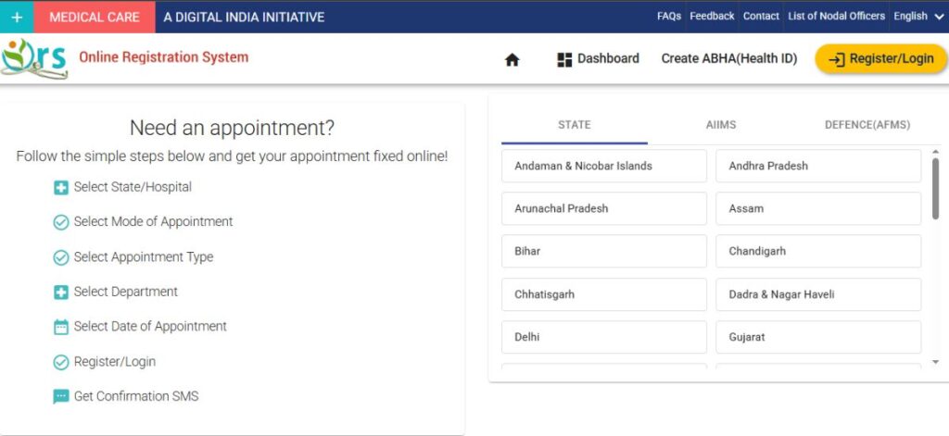Click the plus icon beside Select State/Hospital
This screenshot has height=436, width=949.
click(60, 188)
